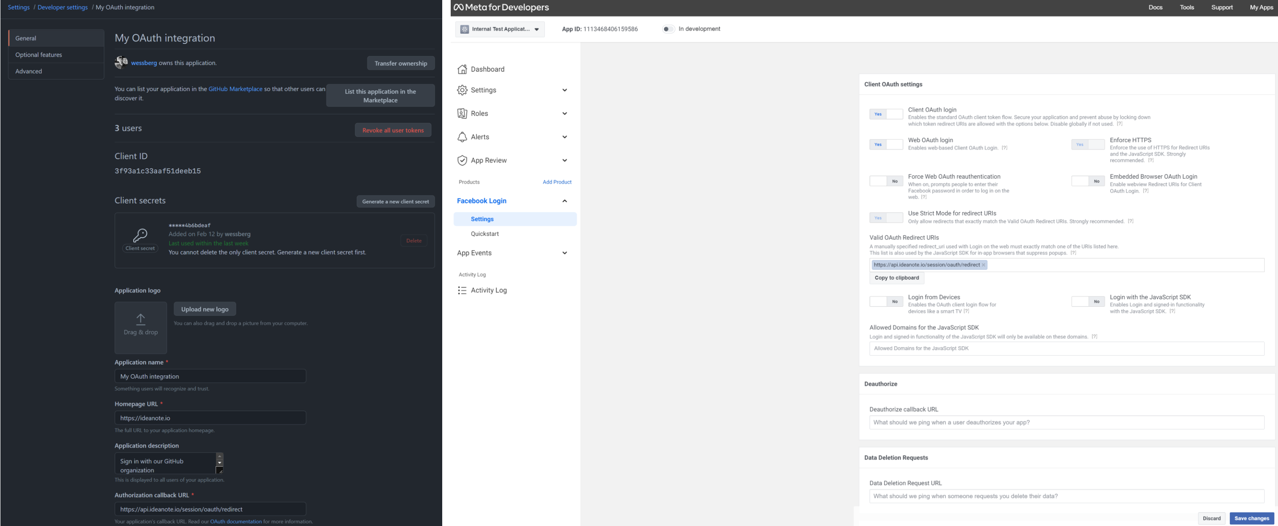Image resolution: width=1278 pixels, height=526 pixels.
Task: Collapse the Facebook Login section
Action: click(564, 201)
